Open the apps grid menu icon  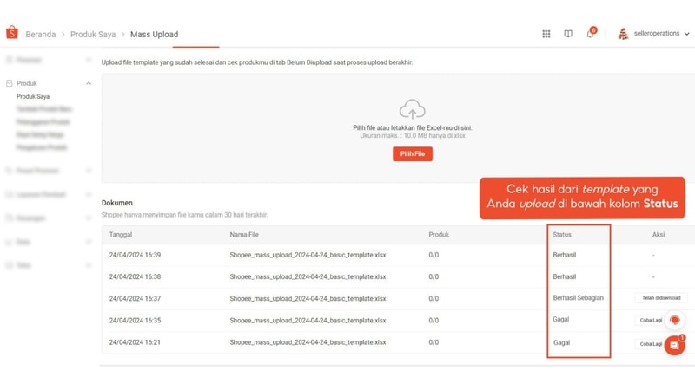click(x=546, y=34)
